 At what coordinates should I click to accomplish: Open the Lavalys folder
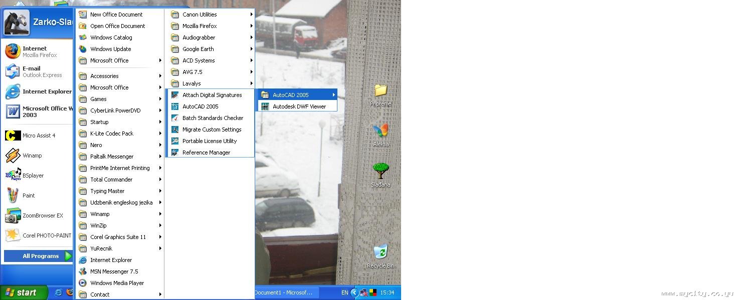coord(212,83)
